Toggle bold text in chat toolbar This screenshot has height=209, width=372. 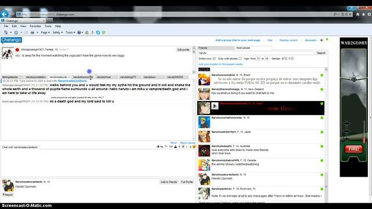click(183, 147)
